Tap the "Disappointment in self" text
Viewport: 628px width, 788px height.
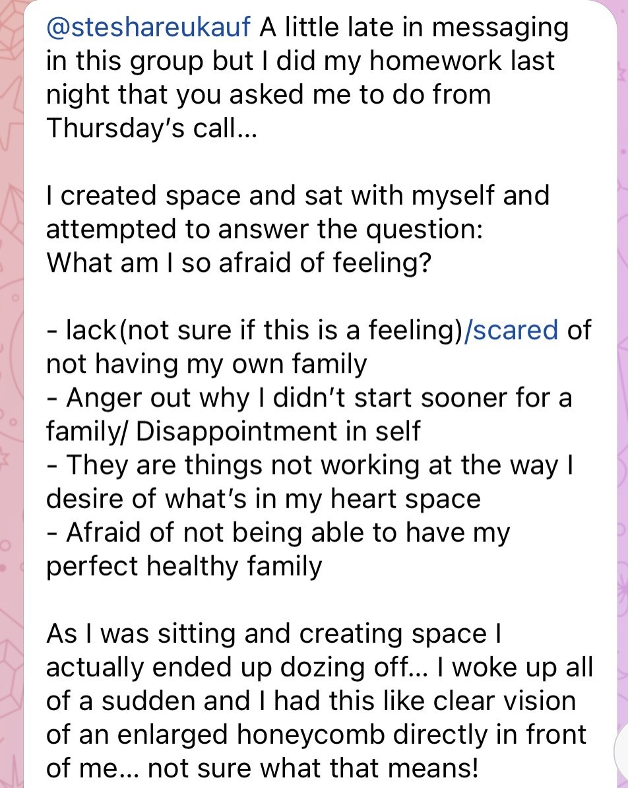(x=278, y=431)
